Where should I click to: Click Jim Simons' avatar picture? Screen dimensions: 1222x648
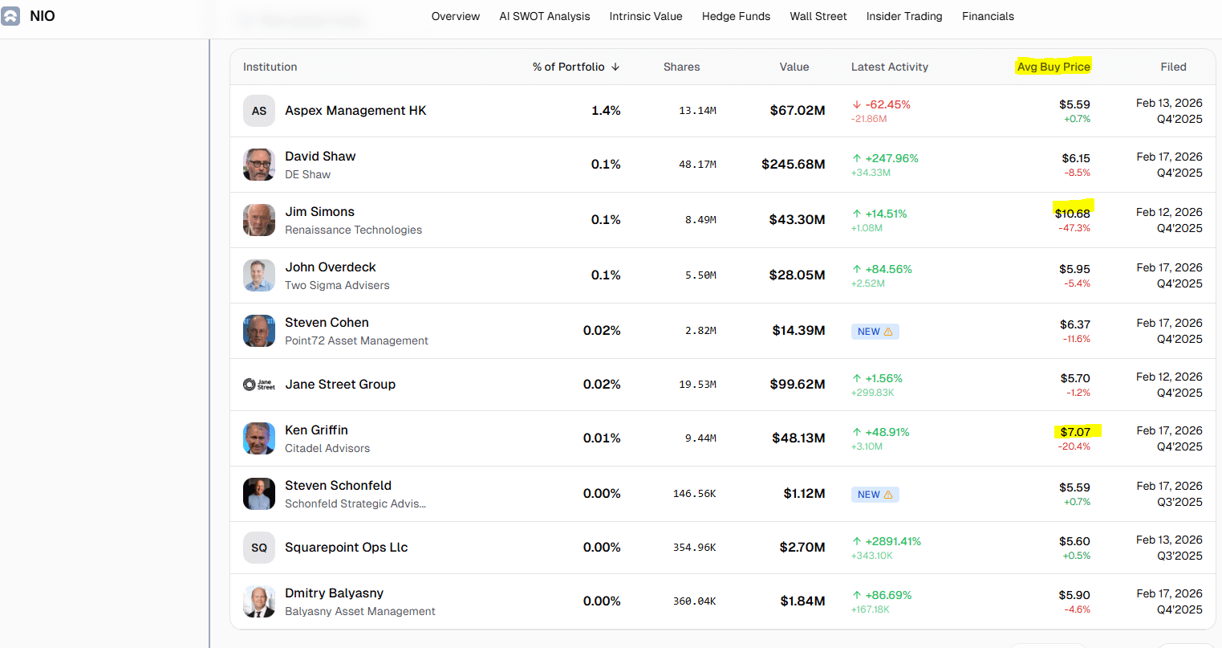pyautogui.click(x=259, y=220)
